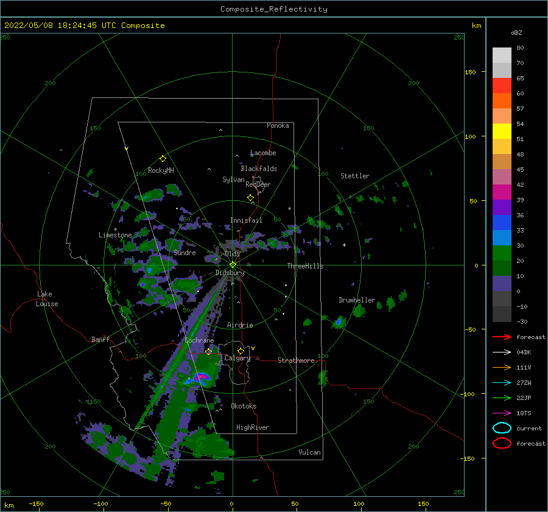The width and height of the screenshot is (548, 512).
Task: Click the Limestone label
Action: tap(115, 235)
